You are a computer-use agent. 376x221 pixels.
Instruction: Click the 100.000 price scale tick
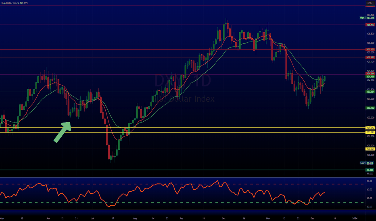(x=370, y=155)
